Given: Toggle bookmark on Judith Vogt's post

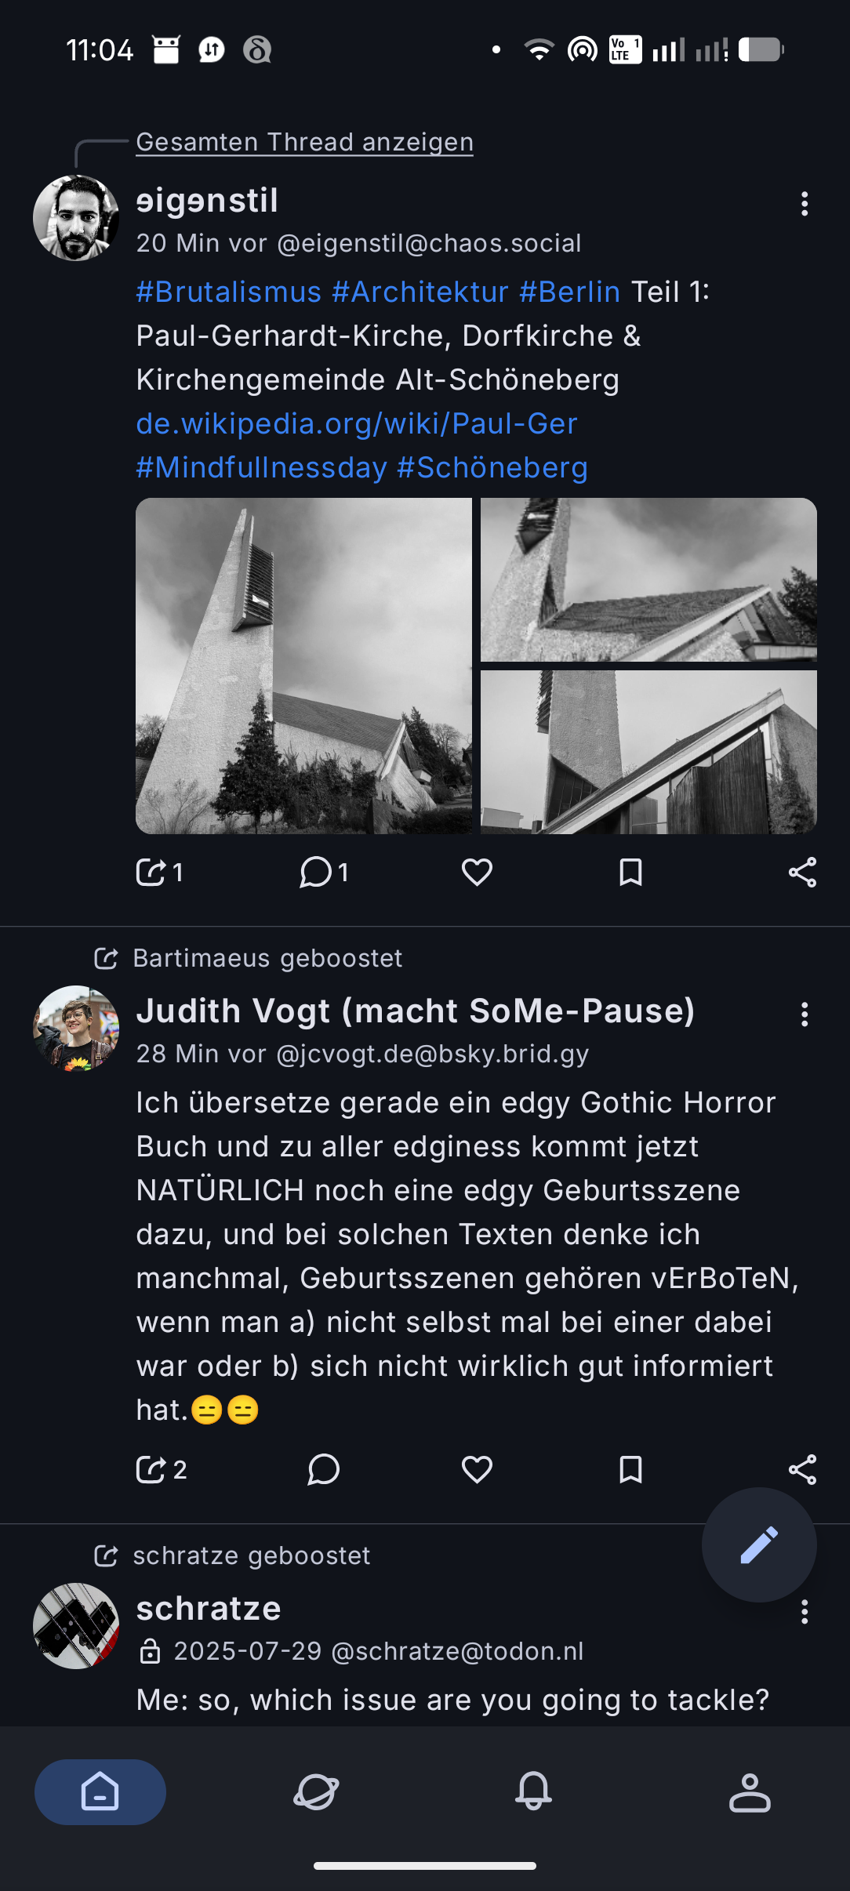Looking at the screenshot, I should click(630, 1469).
